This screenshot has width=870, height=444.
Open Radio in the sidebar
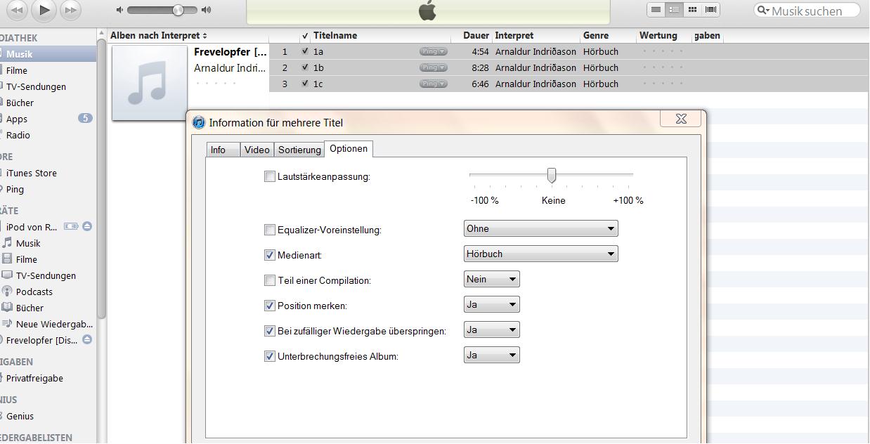click(x=18, y=135)
